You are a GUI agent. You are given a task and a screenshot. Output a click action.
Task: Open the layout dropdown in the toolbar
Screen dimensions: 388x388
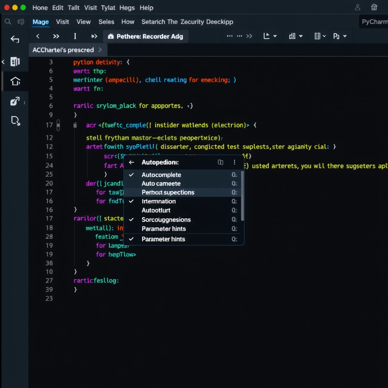click(269, 36)
